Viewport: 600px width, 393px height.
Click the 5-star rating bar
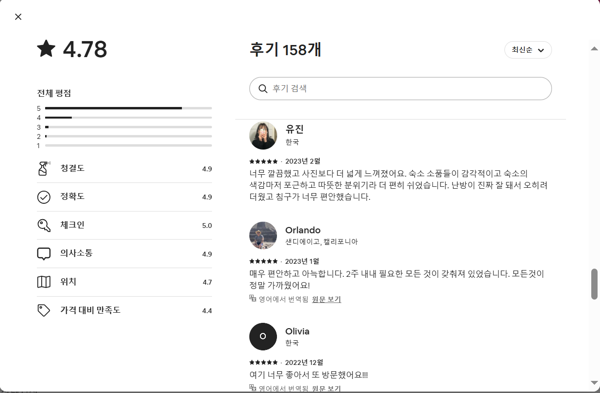[128, 108]
